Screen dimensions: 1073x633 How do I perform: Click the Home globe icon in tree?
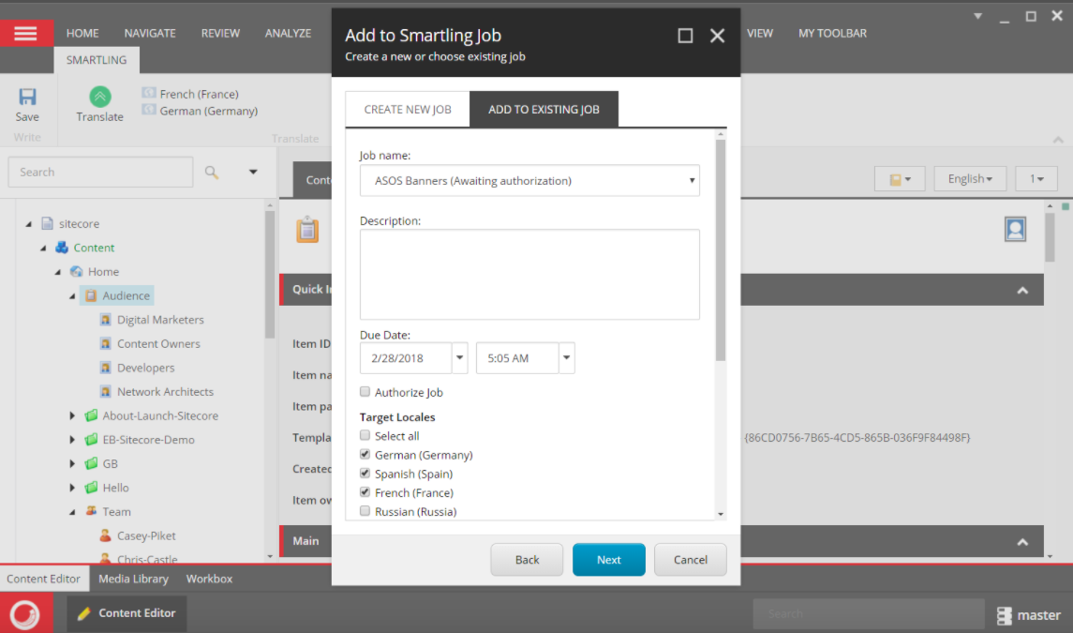[77, 271]
